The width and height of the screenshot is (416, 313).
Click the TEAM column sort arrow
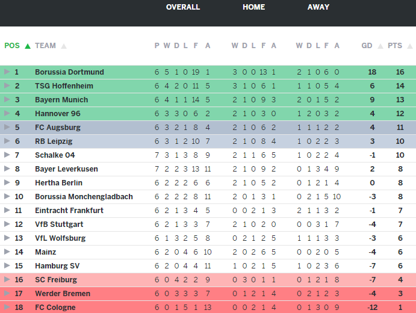pos(64,46)
